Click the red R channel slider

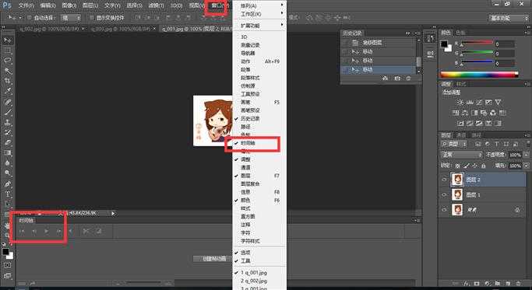click(477, 43)
